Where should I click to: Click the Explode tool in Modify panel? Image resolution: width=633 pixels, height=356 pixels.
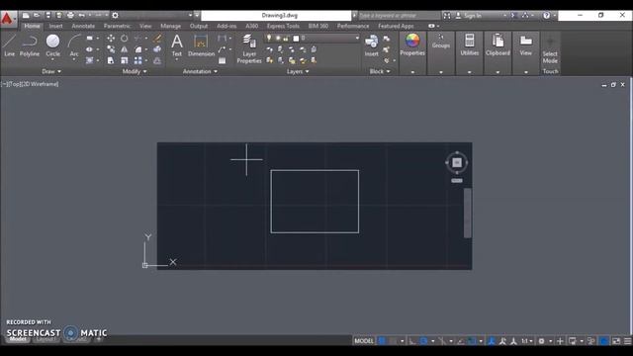point(157,49)
